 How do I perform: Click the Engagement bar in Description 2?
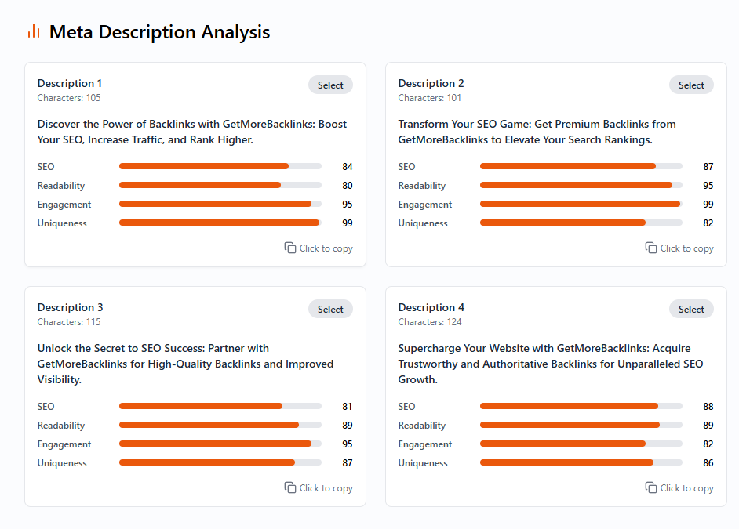pyautogui.click(x=581, y=204)
